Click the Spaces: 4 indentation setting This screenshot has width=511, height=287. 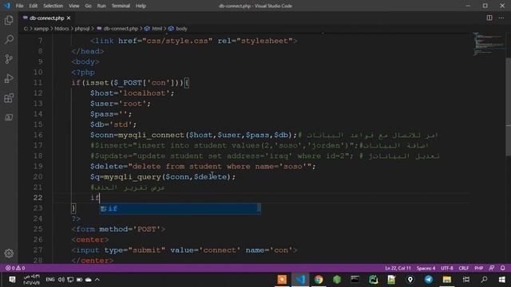[426, 268]
